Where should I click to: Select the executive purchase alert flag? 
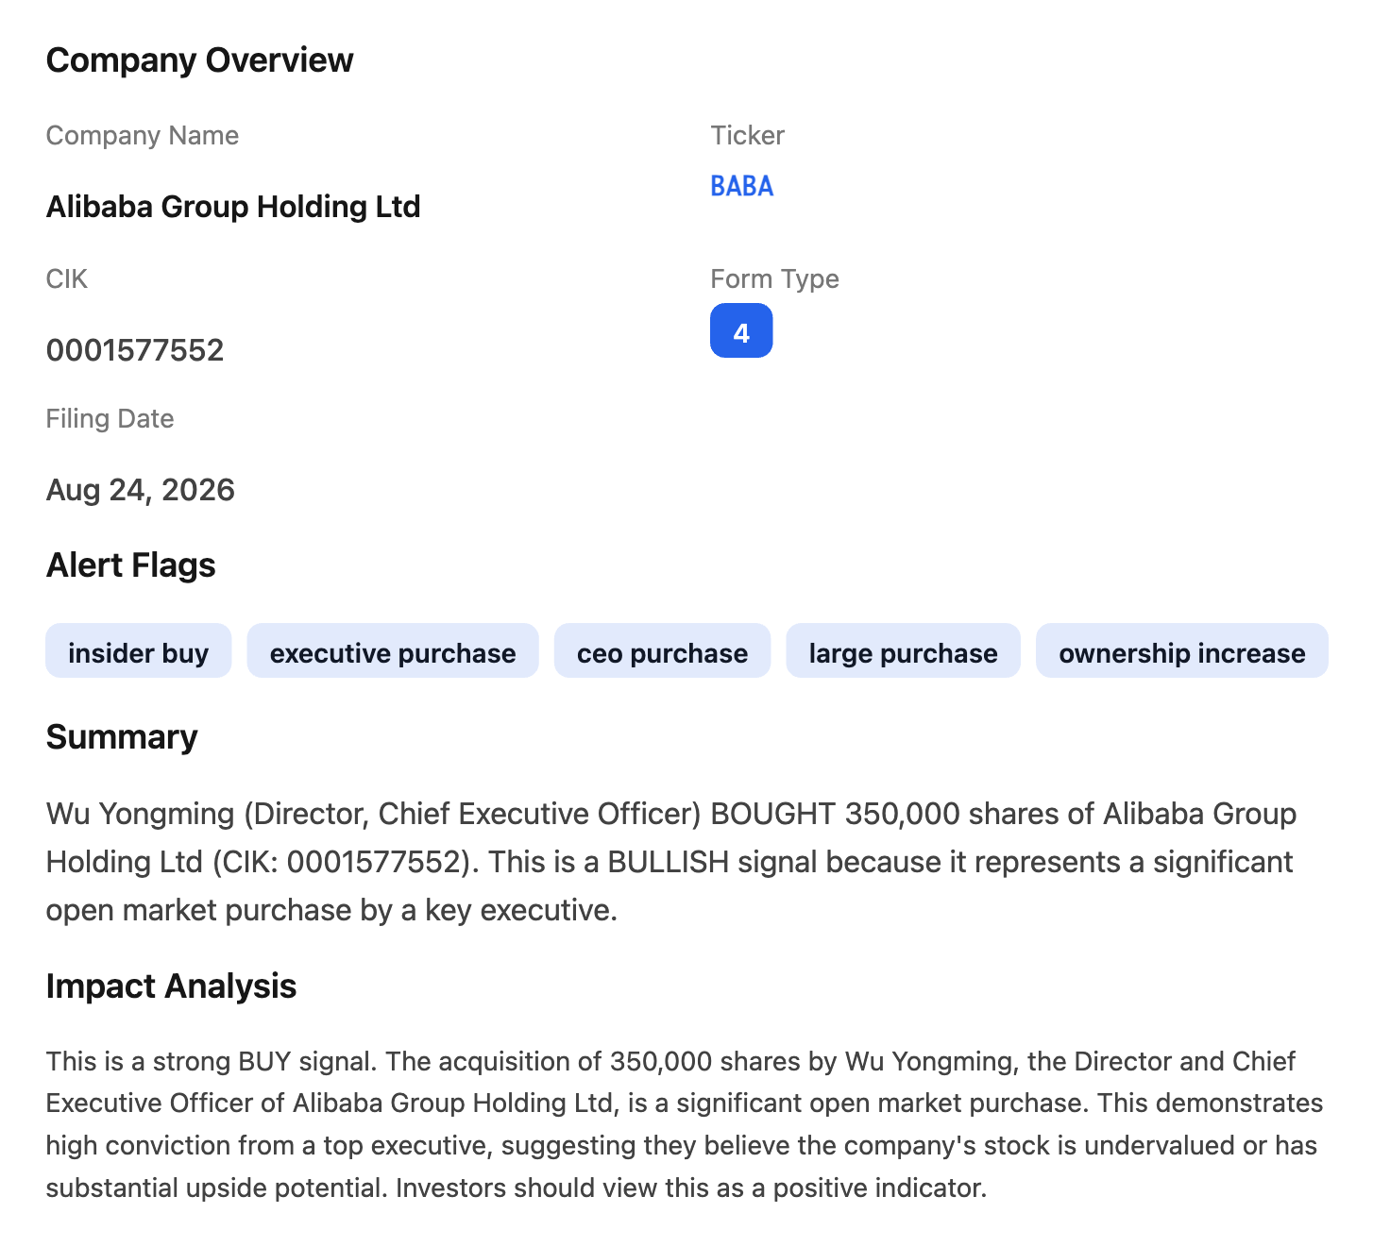click(x=393, y=651)
